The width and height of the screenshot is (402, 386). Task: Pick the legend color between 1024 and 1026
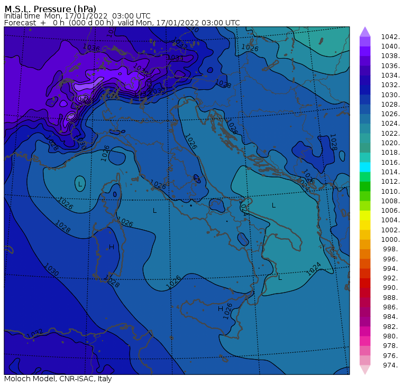point(365,119)
